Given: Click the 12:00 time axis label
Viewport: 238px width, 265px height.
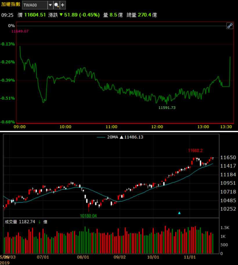Looking at the screenshot, I should pyautogui.click(x=157, y=127).
